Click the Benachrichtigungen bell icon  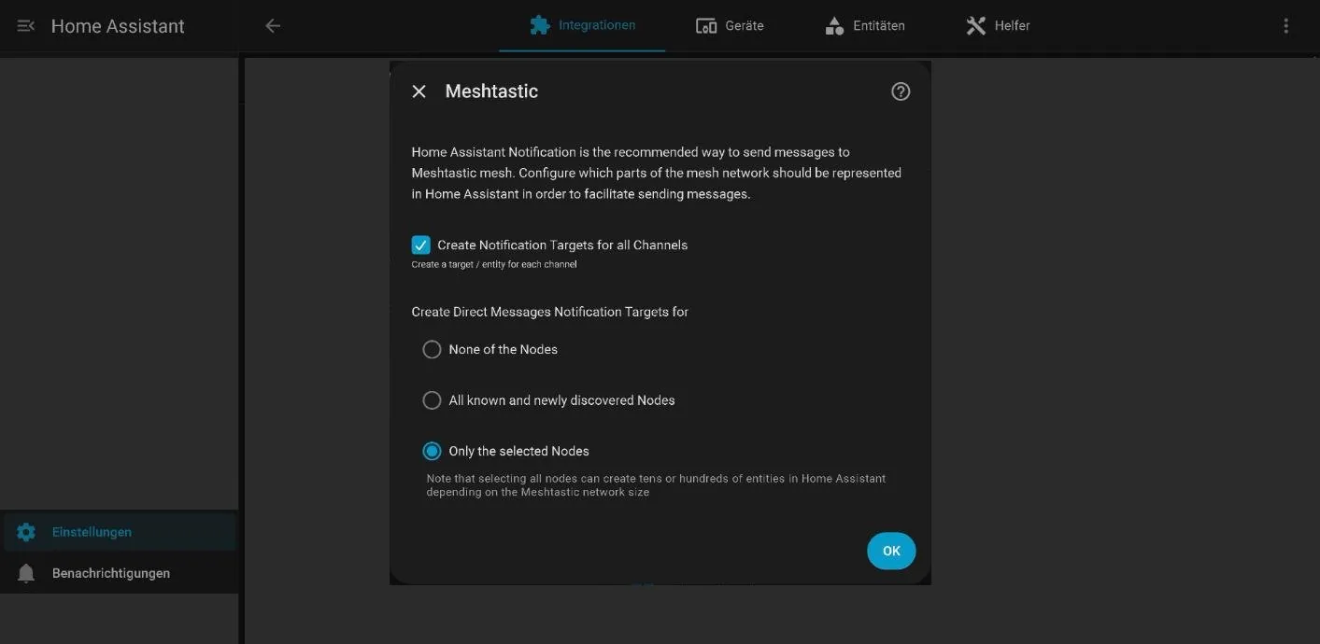pos(26,573)
